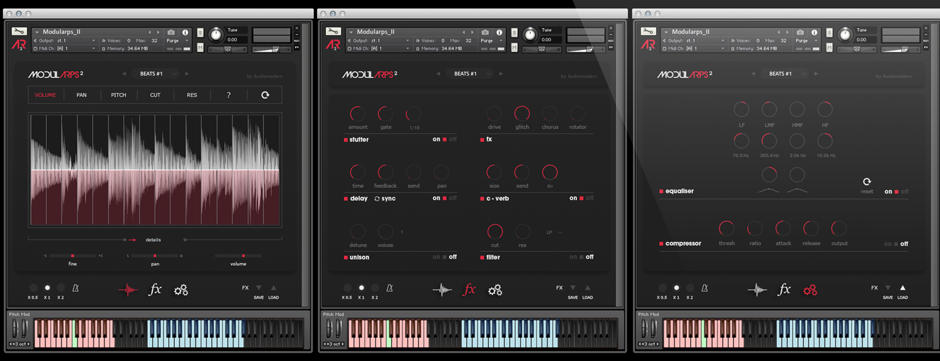Select the X 2 speed option
Viewport: 940px width, 361px height.
[x=60, y=288]
